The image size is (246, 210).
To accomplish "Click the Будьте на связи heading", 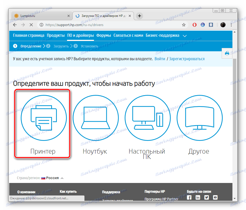I will 199,192.
